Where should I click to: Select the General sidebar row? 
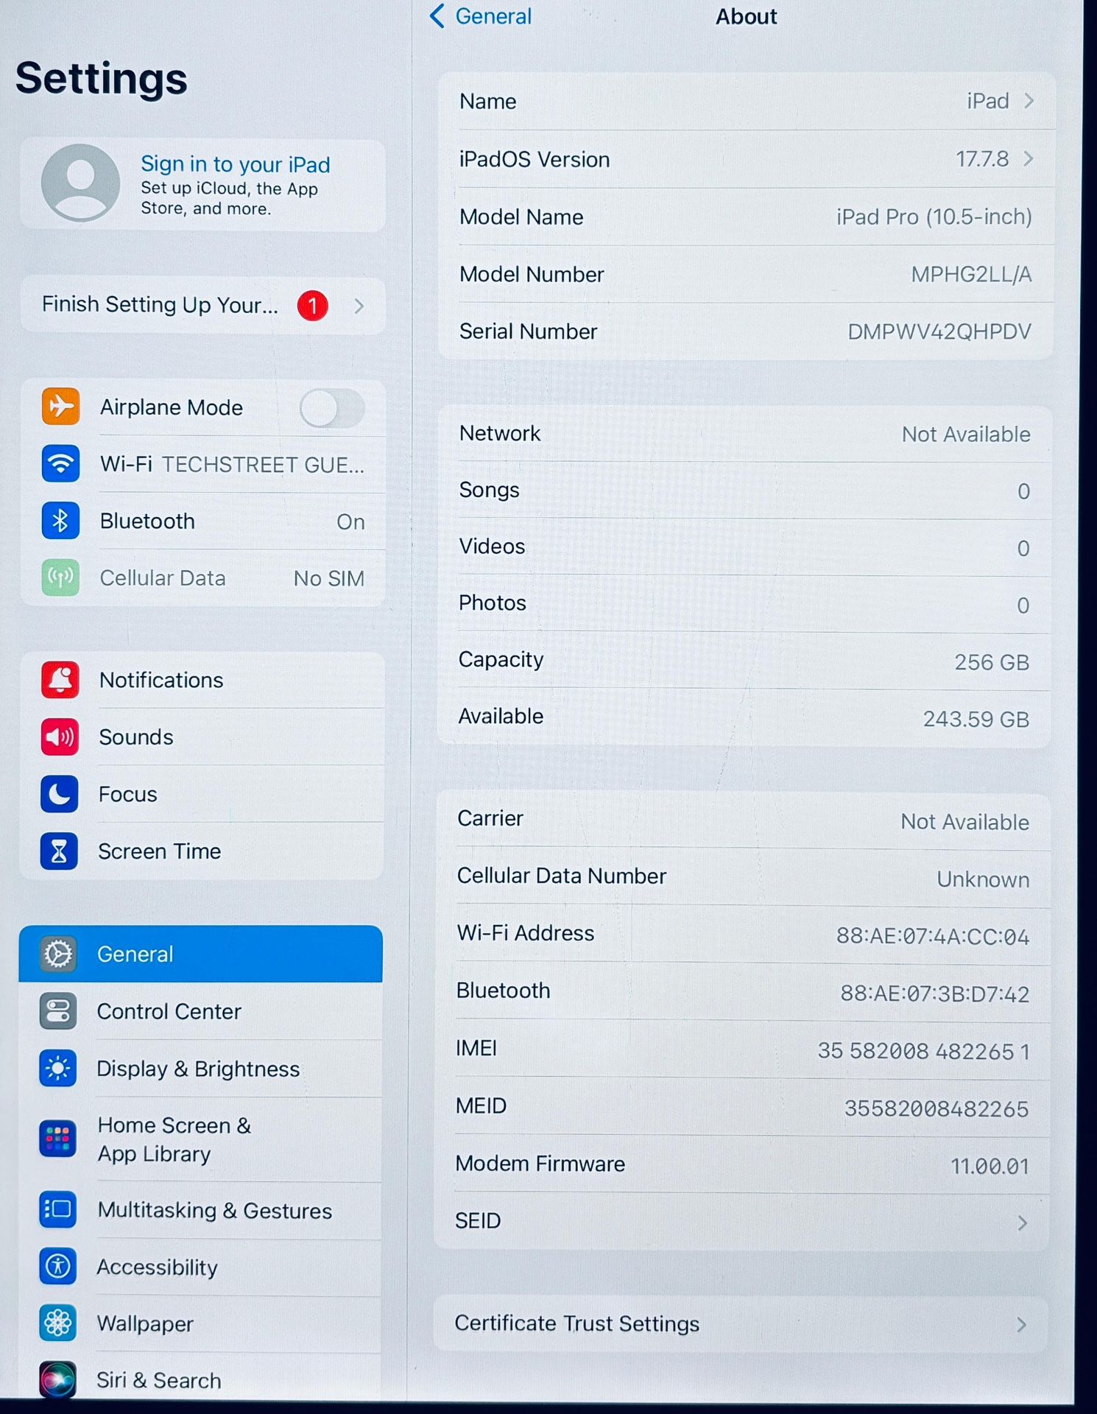tap(200, 954)
